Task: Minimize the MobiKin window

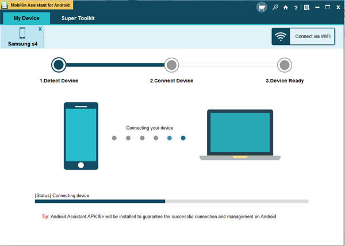Action: [x=317, y=7]
